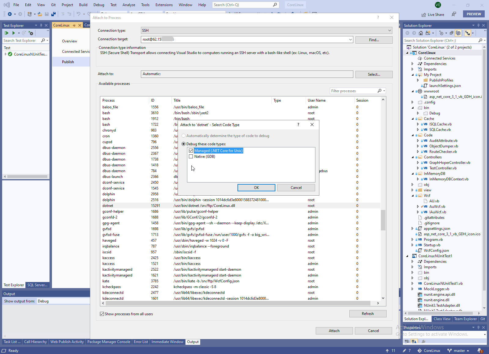Click the Select... button

[374, 74]
